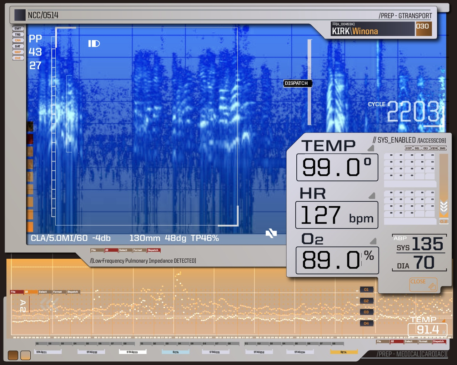Select the orange BETA timeline tab
The height and width of the screenshot is (365, 457).
pyautogui.click(x=343, y=352)
